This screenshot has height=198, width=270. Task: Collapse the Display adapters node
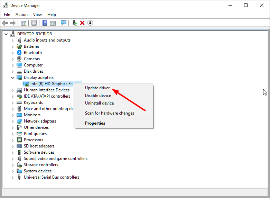click(12, 78)
